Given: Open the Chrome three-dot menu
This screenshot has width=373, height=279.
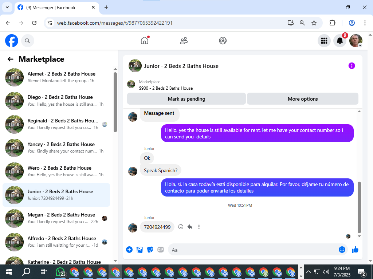Looking at the screenshot, I should point(365,23).
